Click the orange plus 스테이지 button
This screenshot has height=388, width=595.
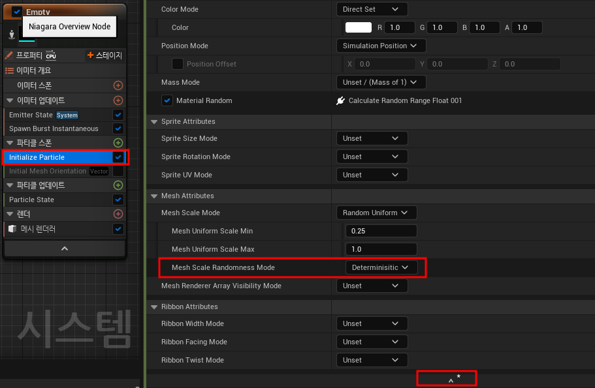[105, 55]
